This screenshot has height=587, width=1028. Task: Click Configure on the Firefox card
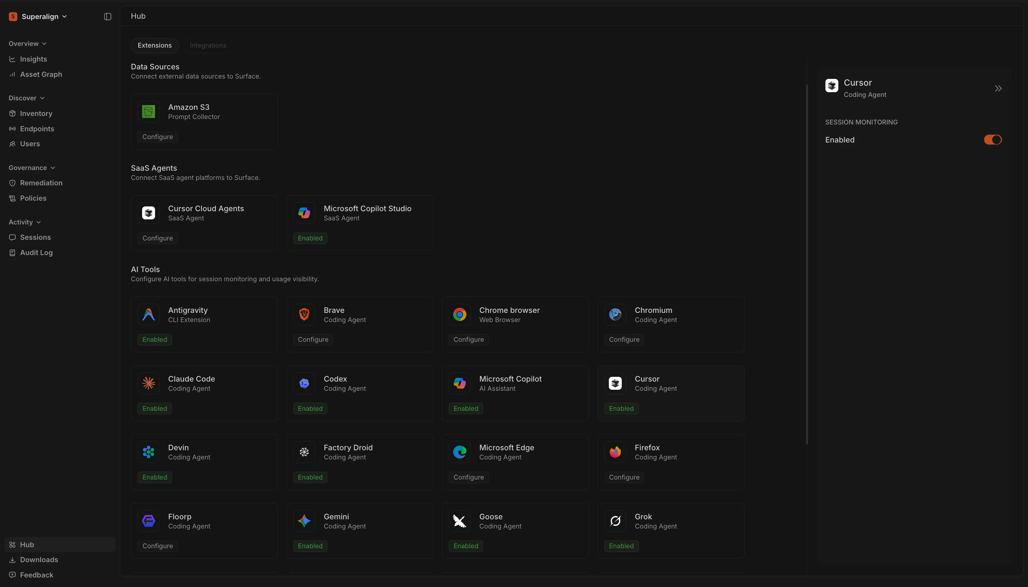coord(624,477)
